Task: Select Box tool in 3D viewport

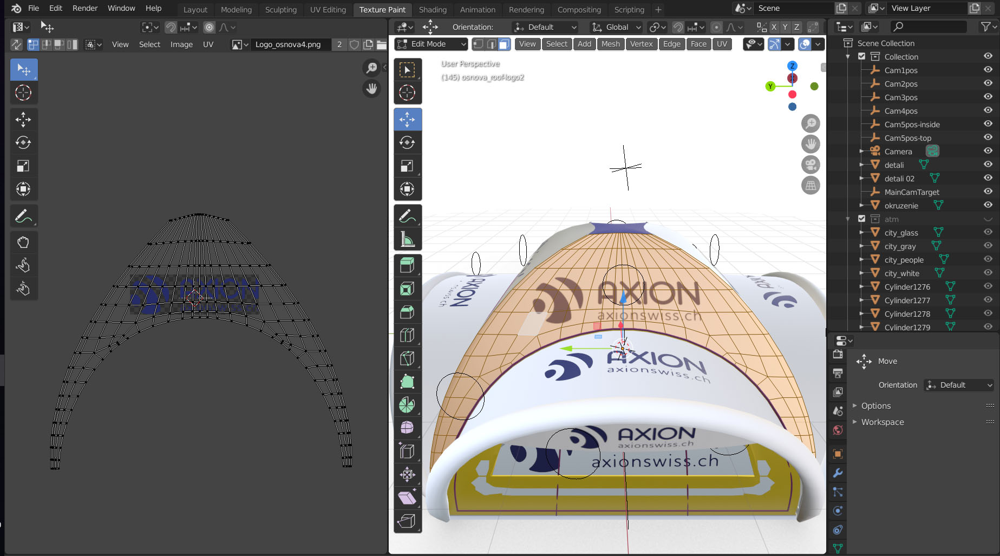Action: [x=407, y=70]
